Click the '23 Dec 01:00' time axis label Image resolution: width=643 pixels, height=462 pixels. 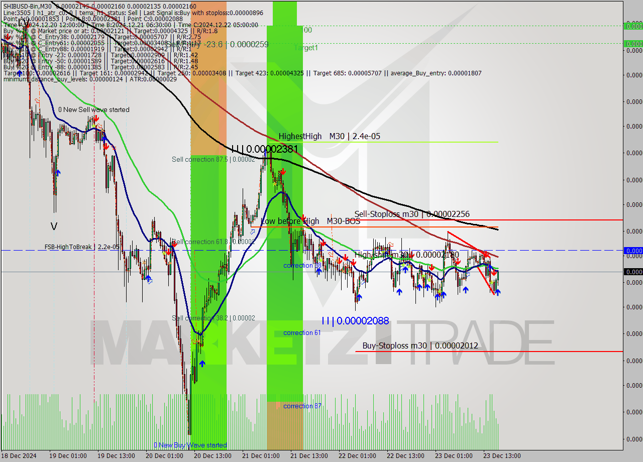[x=454, y=456]
